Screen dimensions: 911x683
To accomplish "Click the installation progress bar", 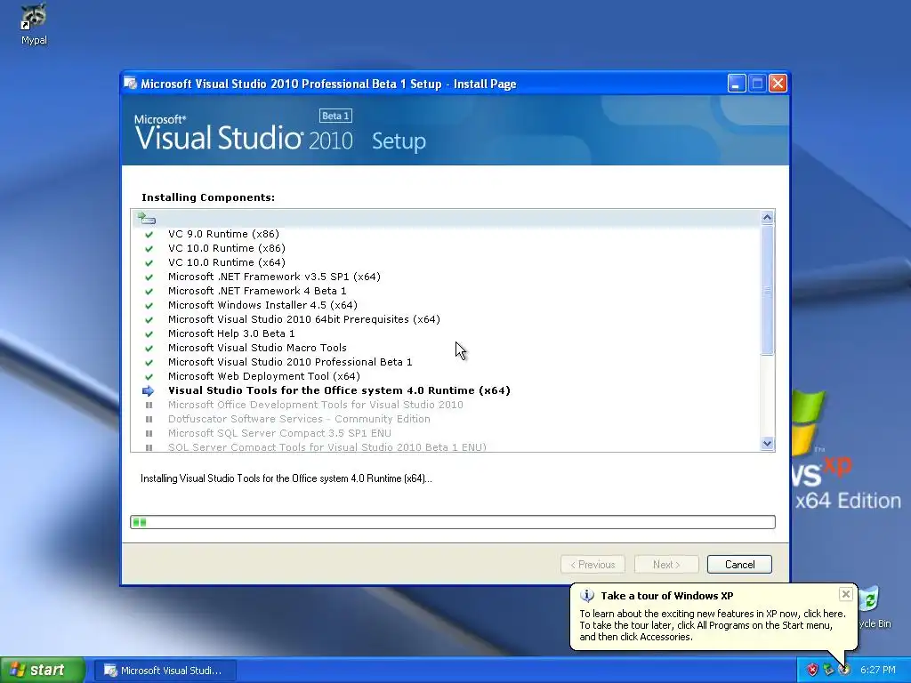I will pyautogui.click(x=453, y=522).
